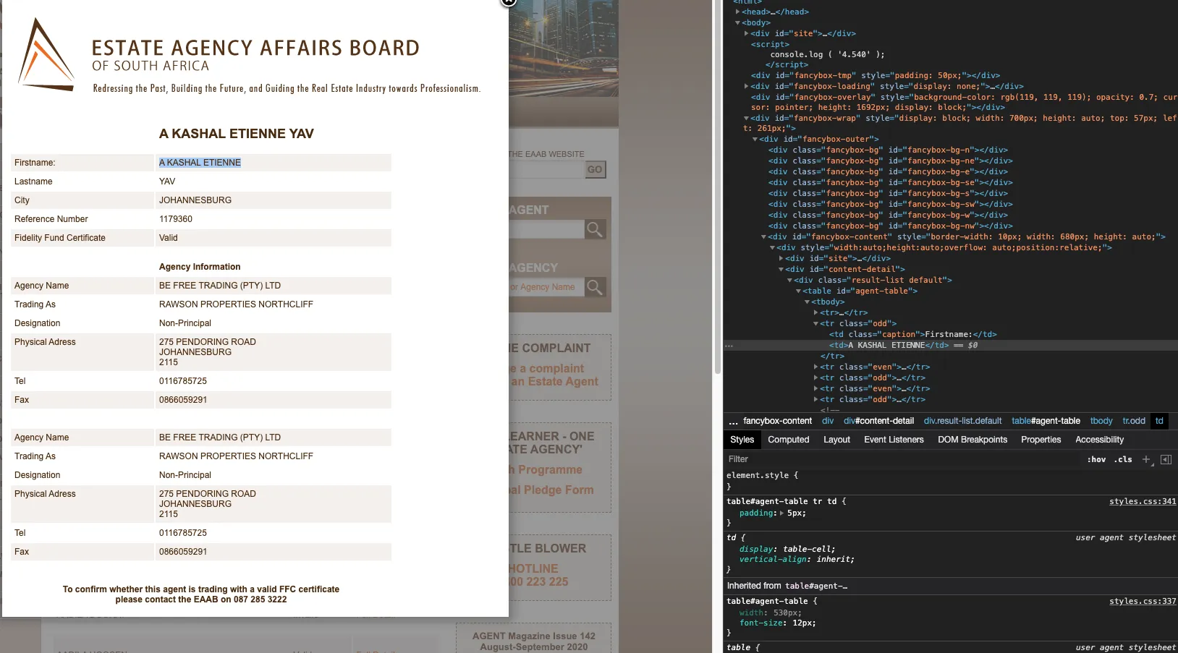This screenshot has height=653, width=1178.
Task: Open the Computed tab
Action: coord(788,440)
